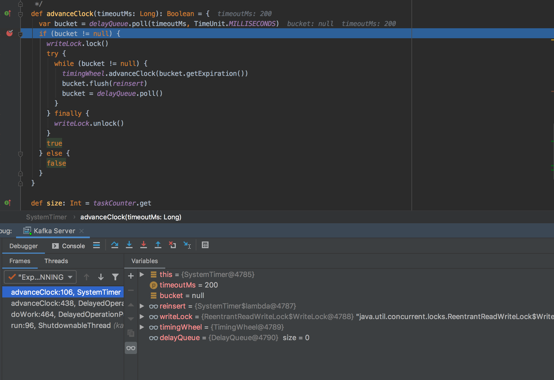This screenshot has width=554, height=380.
Task: Click Force Step Into red arrow icon
Action: pos(143,245)
